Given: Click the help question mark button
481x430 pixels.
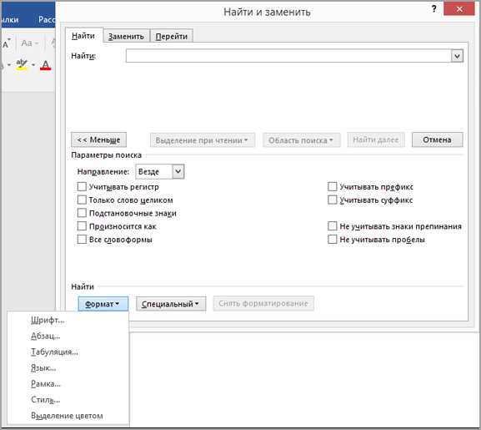Looking at the screenshot, I should (433, 9).
